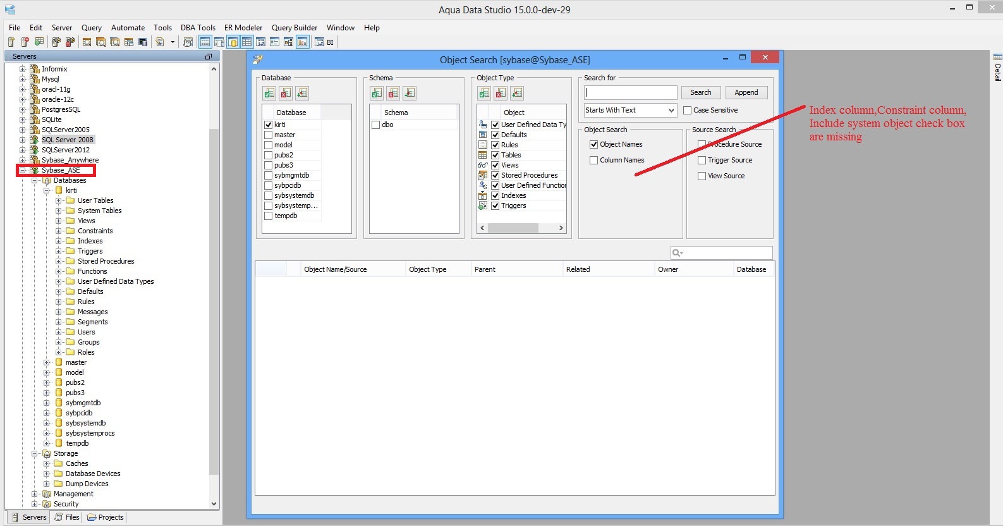Check all databases icon in Database panel
Image resolution: width=1003 pixels, height=526 pixels.
269,93
